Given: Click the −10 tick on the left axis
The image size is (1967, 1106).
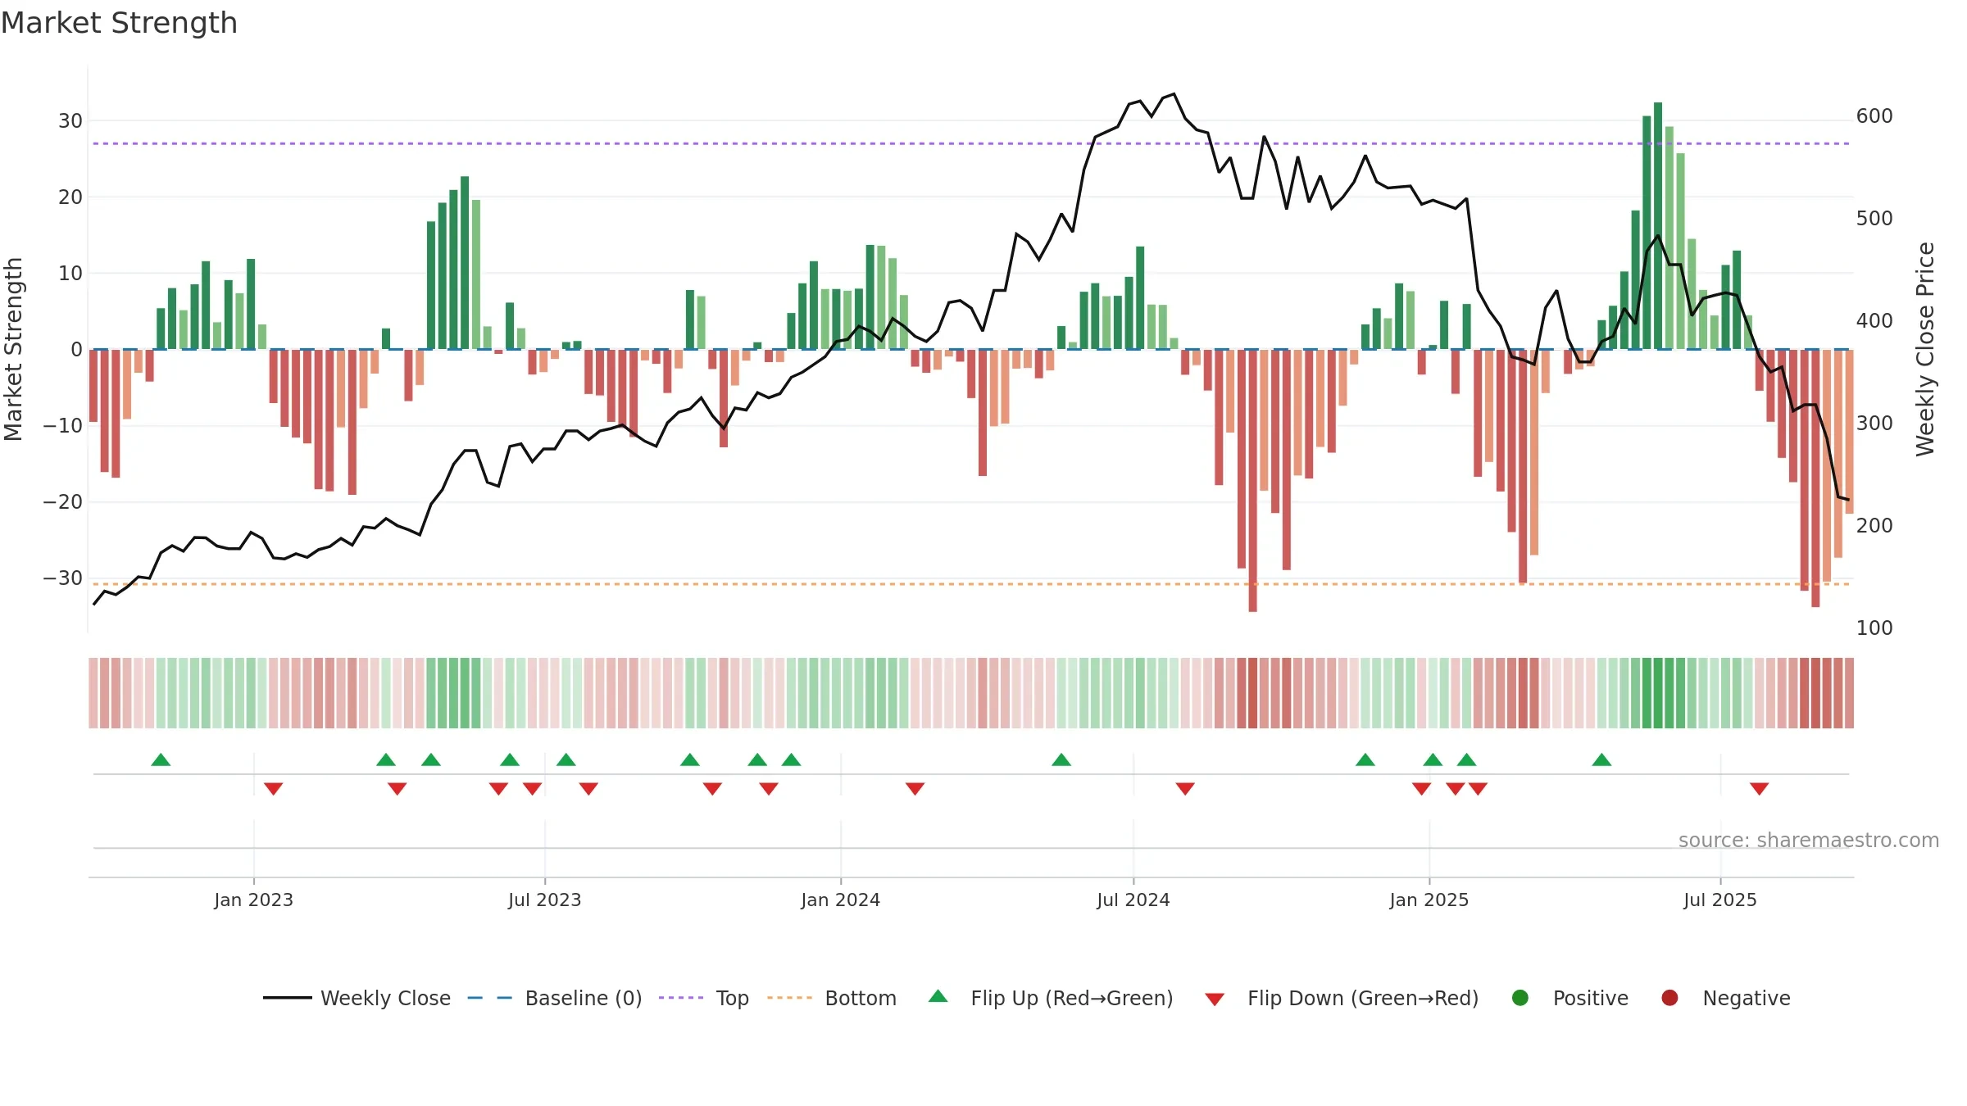Looking at the screenshot, I should click(x=63, y=426).
